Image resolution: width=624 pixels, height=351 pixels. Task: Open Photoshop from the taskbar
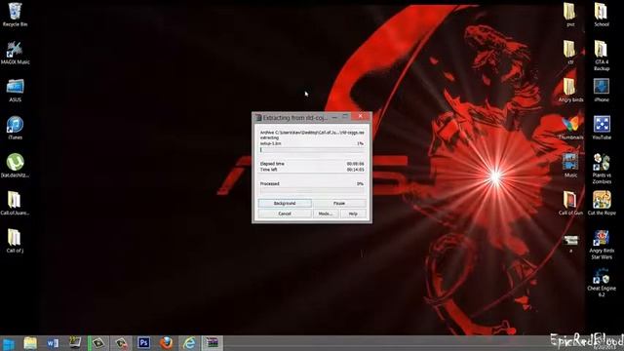coord(143,342)
